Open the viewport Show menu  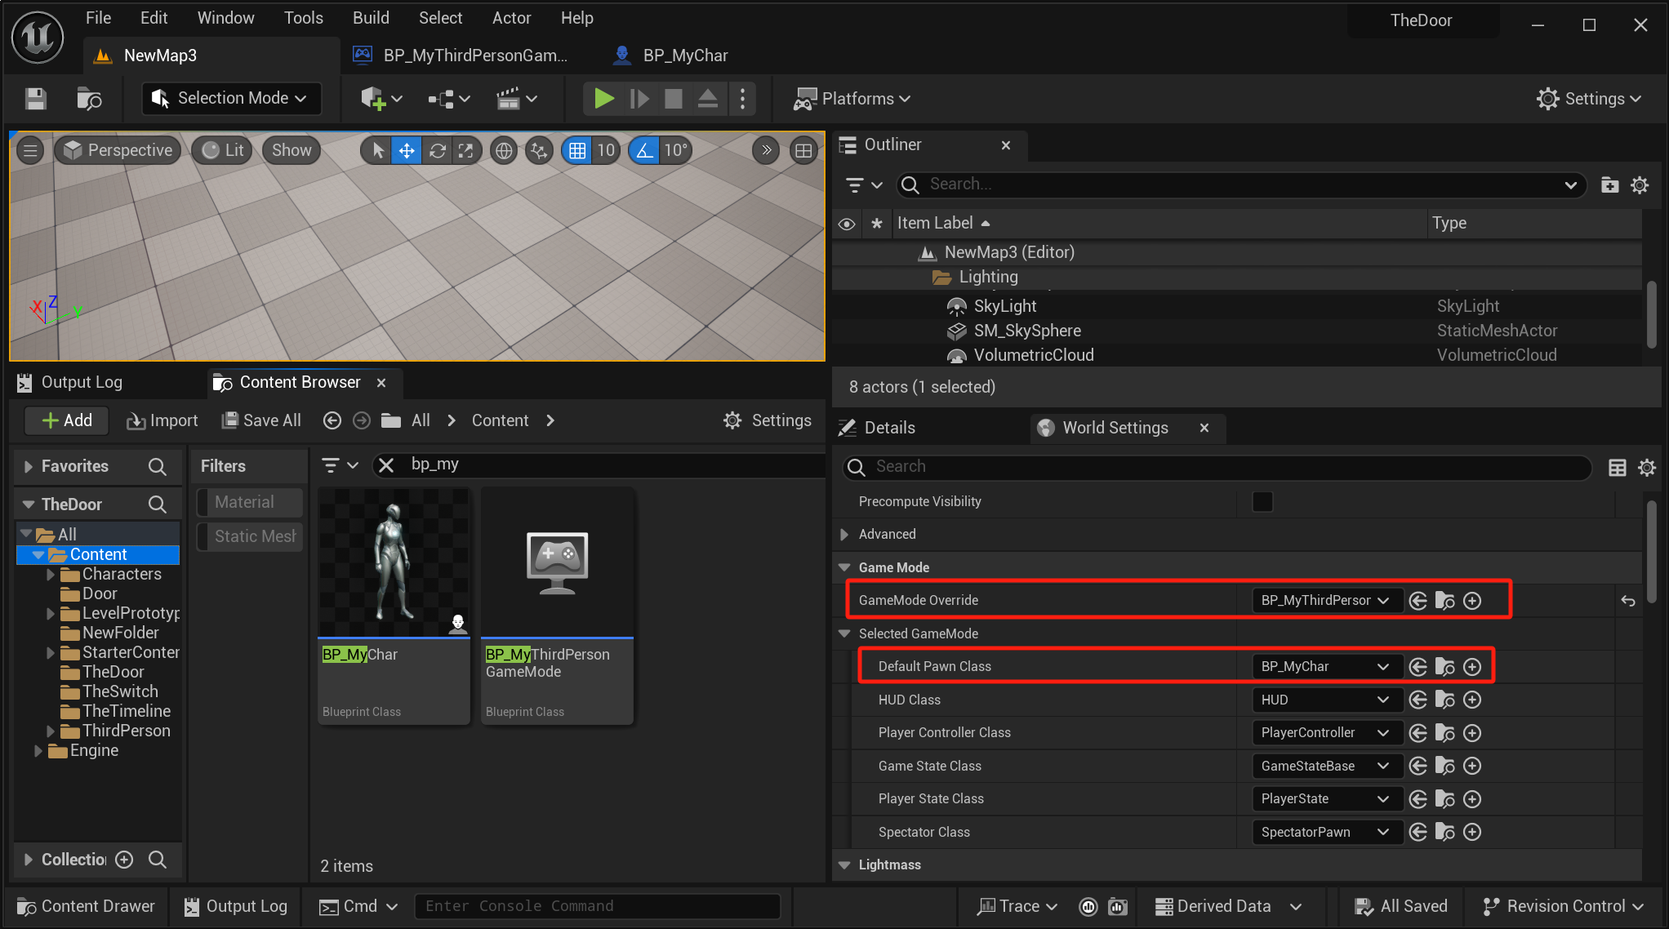pyautogui.click(x=292, y=150)
